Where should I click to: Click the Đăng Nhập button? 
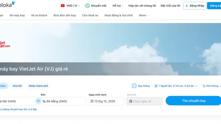tap(195, 6)
